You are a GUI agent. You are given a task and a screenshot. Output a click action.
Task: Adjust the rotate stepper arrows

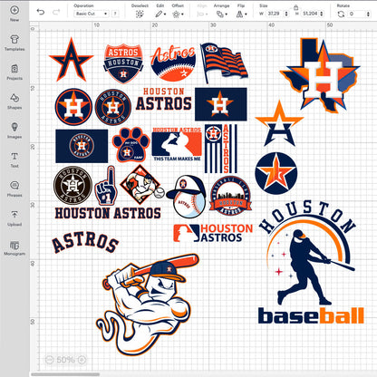click(x=368, y=14)
